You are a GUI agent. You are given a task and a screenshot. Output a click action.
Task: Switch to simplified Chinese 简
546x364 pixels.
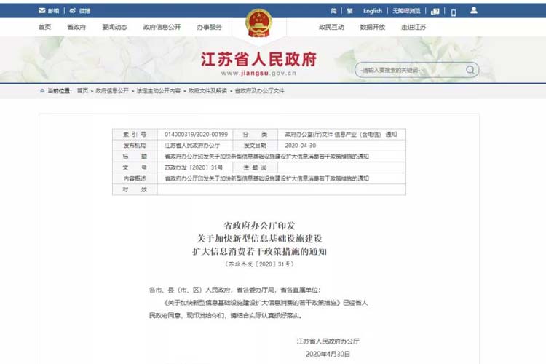tap(333, 11)
